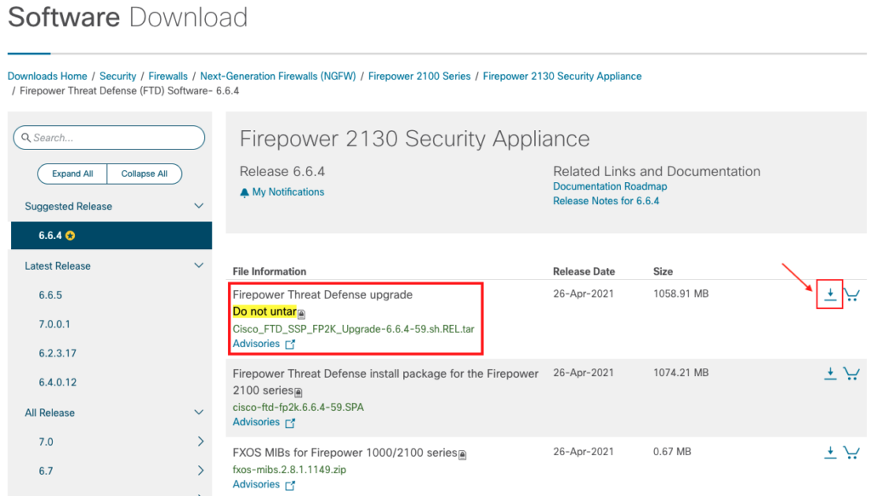The width and height of the screenshot is (871, 496).
Task: Click the 0.67 MB size value
Action: [672, 452]
